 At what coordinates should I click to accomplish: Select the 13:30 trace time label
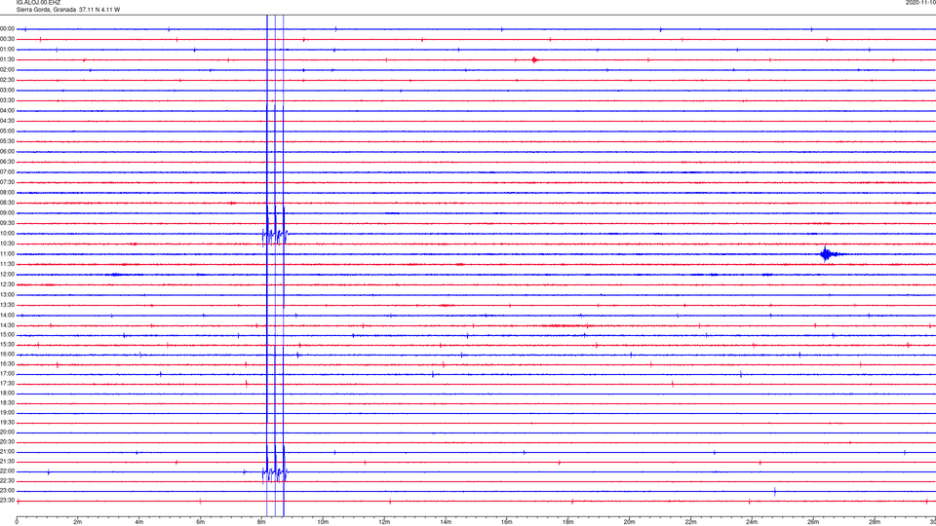7,305
